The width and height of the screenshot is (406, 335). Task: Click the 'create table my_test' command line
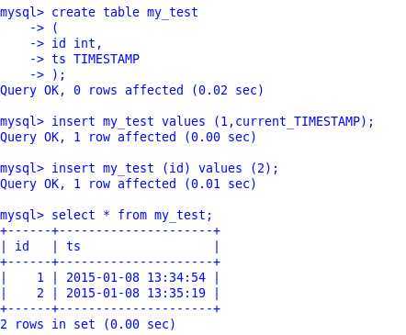click(99, 13)
